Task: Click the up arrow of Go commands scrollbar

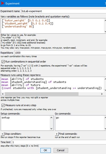Action: point(105,118)
